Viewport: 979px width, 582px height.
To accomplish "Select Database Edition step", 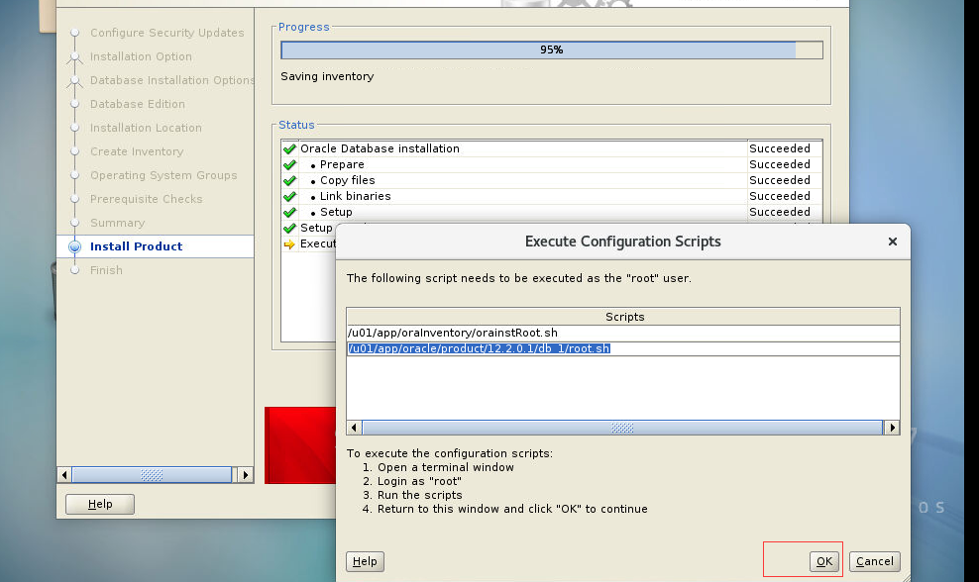I will click(x=138, y=104).
